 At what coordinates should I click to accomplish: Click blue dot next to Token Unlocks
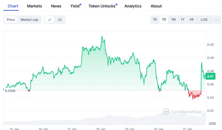[x=116, y=5]
